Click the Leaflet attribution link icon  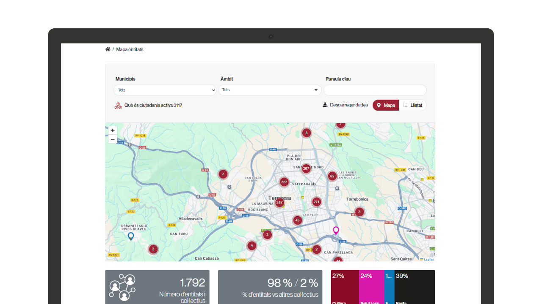[x=421, y=259]
